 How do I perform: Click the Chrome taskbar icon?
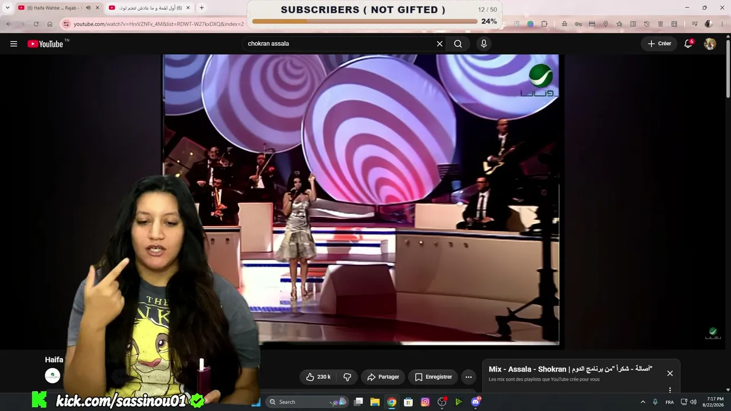pyautogui.click(x=392, y=402)
